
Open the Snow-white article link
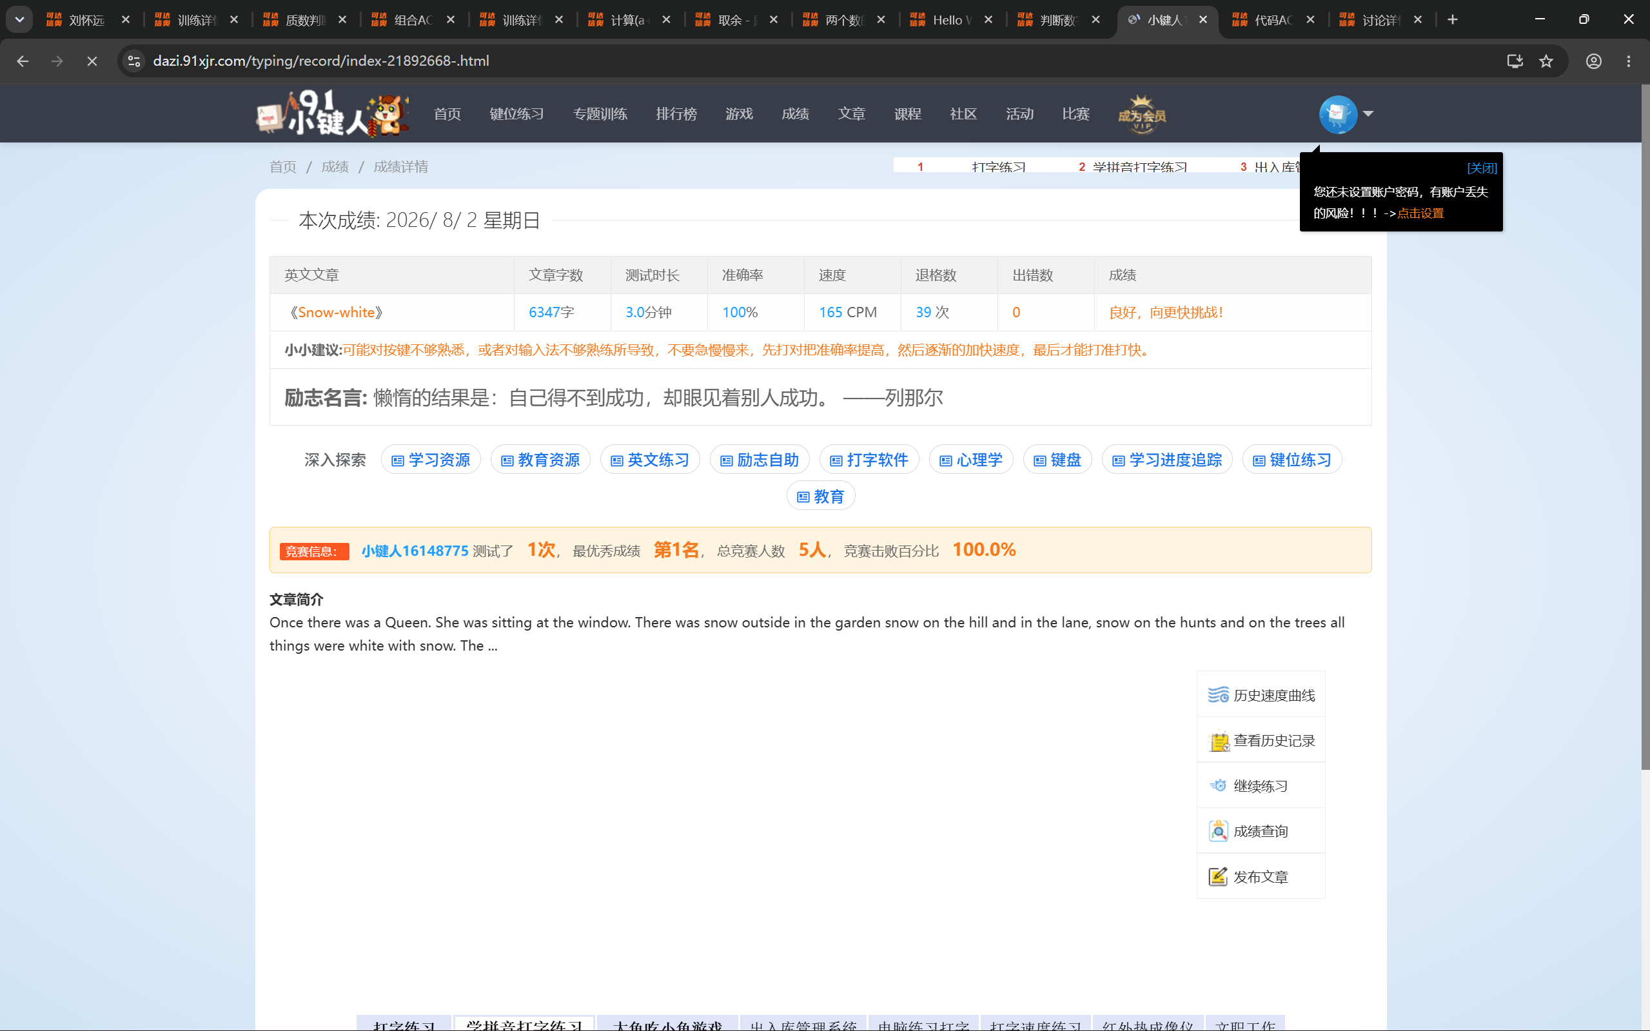336,312
